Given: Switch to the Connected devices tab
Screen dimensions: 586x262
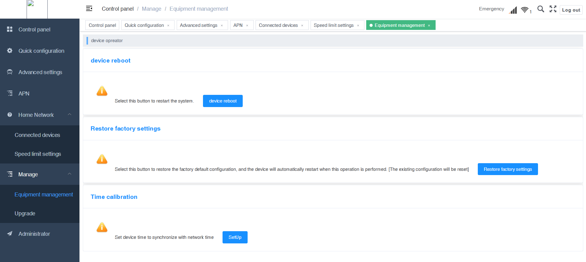Looking at the screenshot, I should click(278, 25).
